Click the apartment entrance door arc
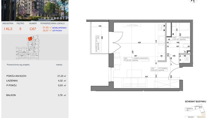209x118 pixels. click(175, 74)
